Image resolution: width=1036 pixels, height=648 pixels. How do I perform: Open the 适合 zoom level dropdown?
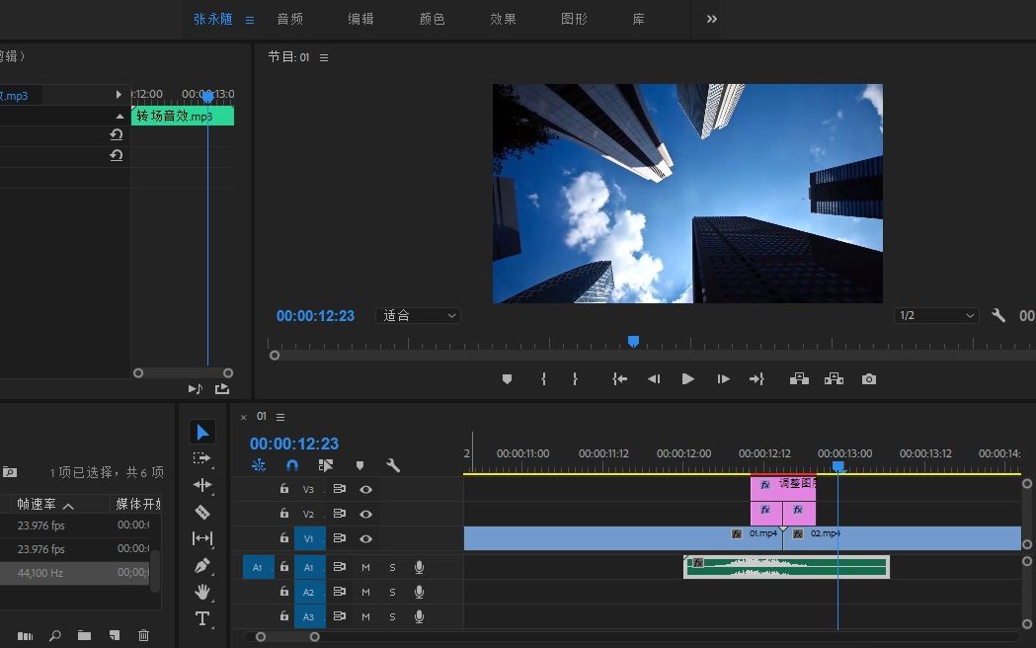(419, 316)
